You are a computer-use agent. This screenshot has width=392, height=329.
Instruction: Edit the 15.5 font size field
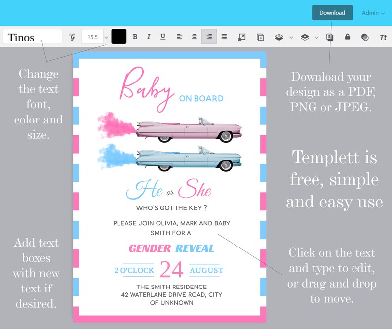pyautogui.click(x=92, y=37)
